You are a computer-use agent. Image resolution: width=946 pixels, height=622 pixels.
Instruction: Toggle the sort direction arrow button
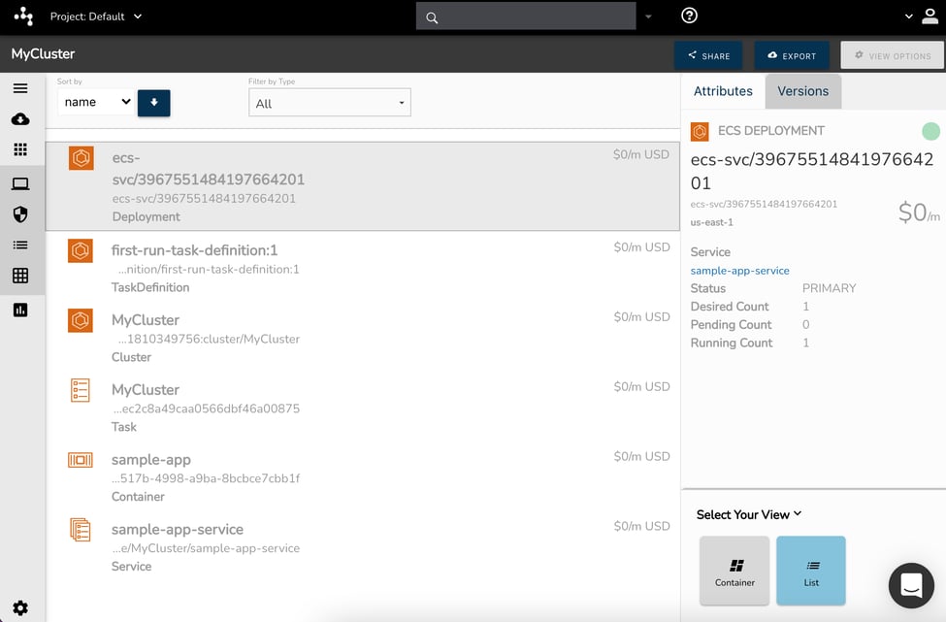click(x=154, y=102)
